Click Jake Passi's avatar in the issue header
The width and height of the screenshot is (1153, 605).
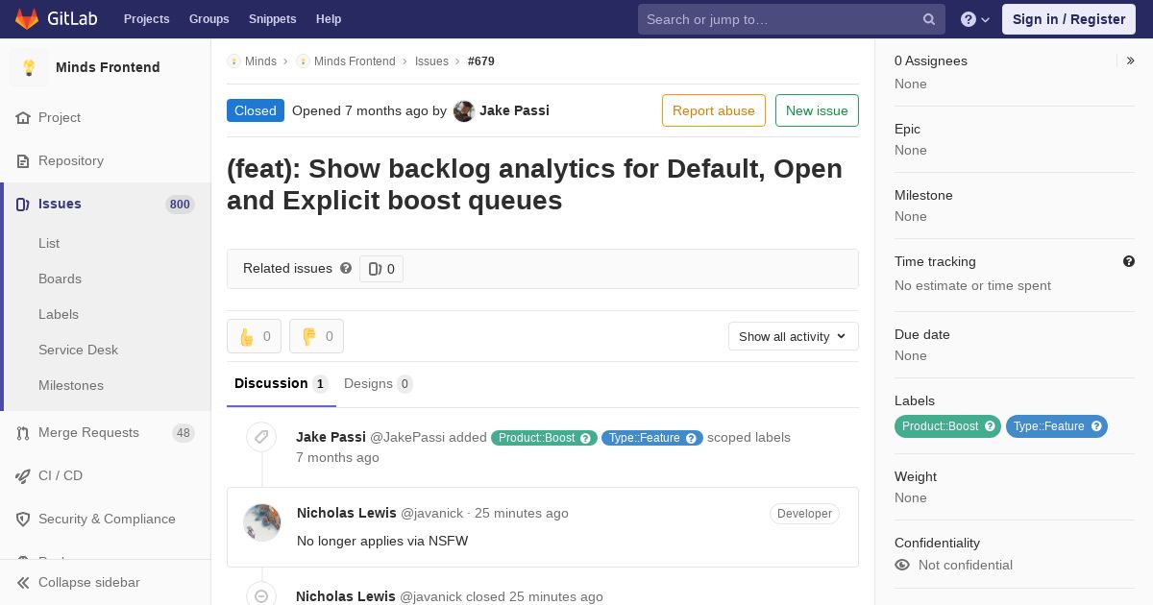(x=464, y=110)
